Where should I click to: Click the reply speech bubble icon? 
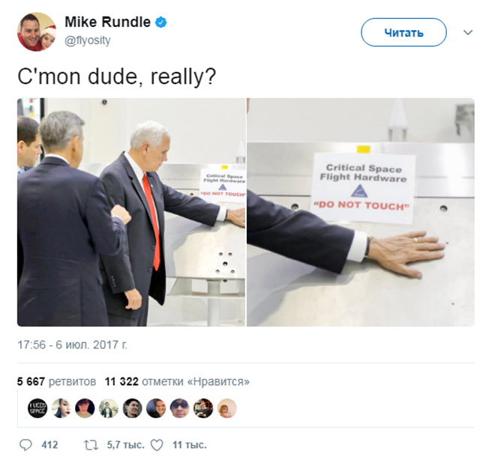(25, 445)
